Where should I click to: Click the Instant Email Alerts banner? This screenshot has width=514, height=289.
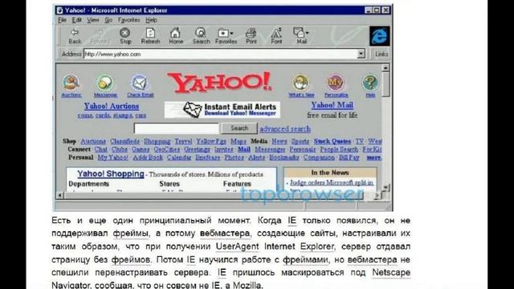[222, 110]
